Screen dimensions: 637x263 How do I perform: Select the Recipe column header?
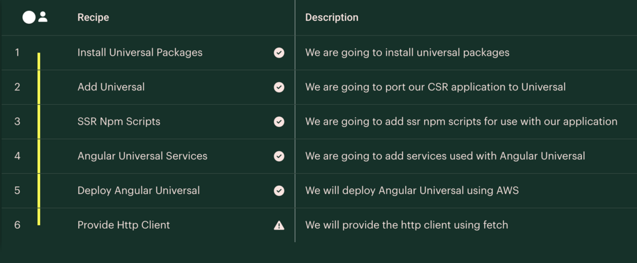pos(93,18)
